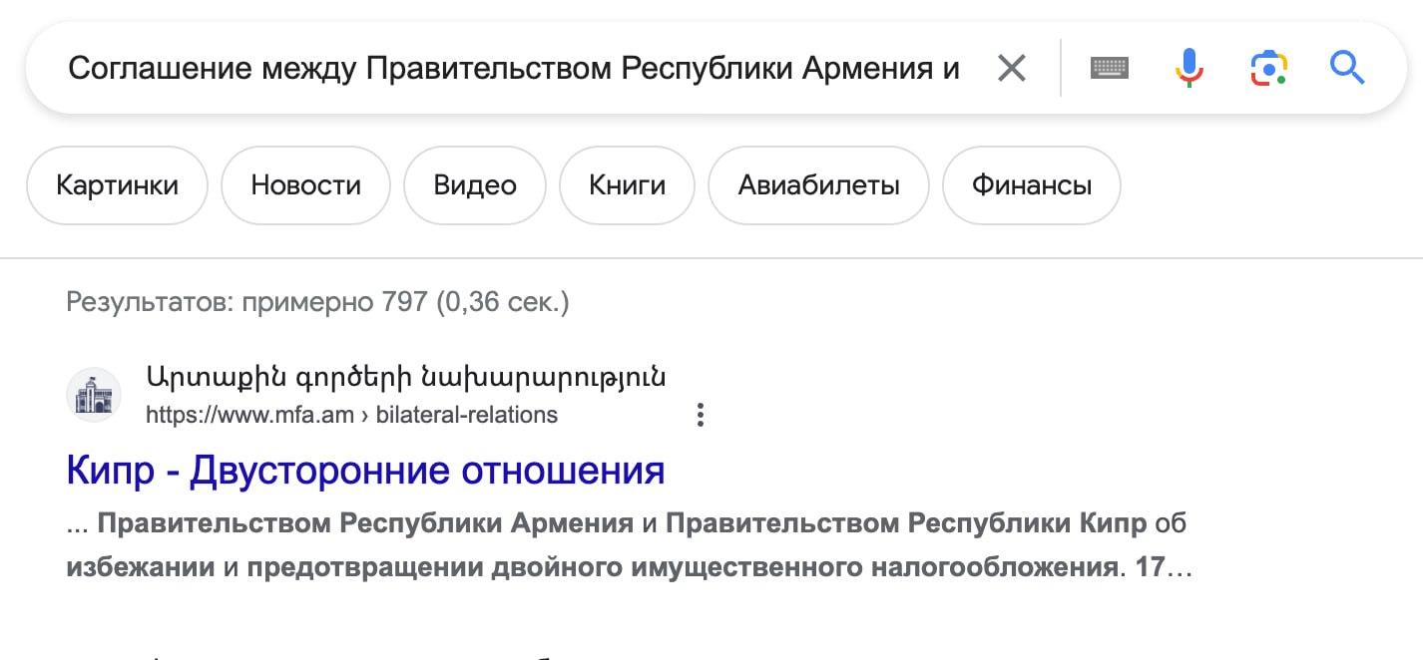Screen dimensions: 1423x660
Task: Open Google Lens image search
Action: coord(1268,68)
